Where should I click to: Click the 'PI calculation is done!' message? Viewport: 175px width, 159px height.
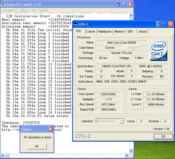pyautogui.click(x=38, y=137)
